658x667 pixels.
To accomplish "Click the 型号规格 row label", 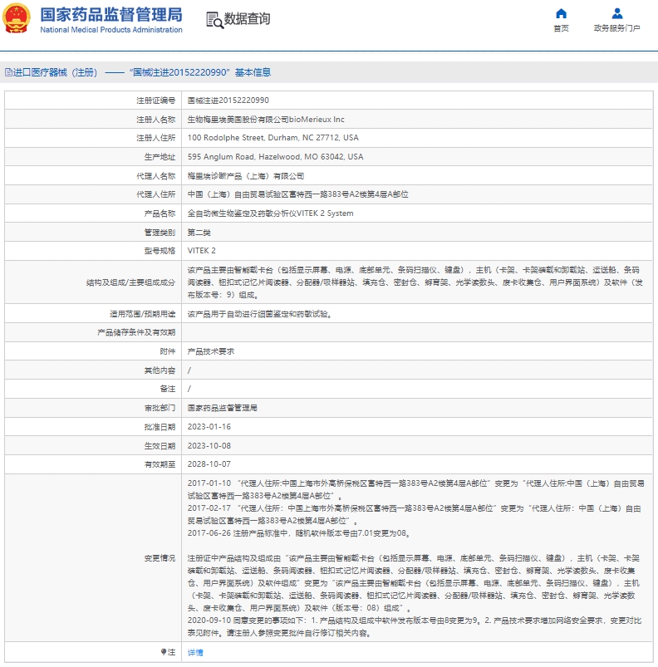I will (x=160, y=251).
